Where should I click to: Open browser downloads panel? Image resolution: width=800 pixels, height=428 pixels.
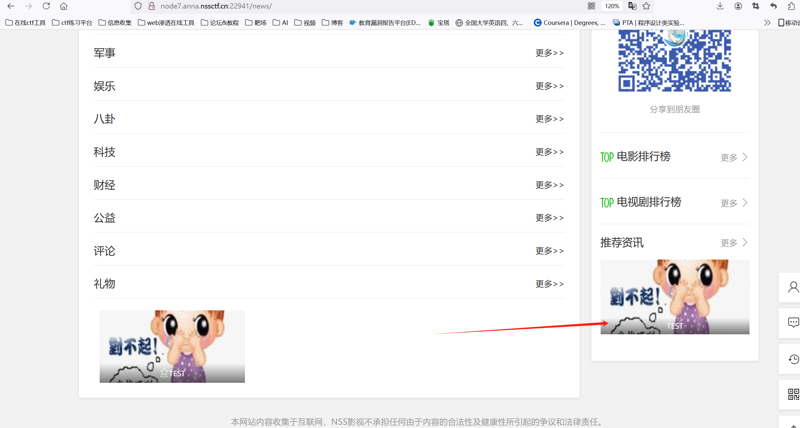[720, 6]
